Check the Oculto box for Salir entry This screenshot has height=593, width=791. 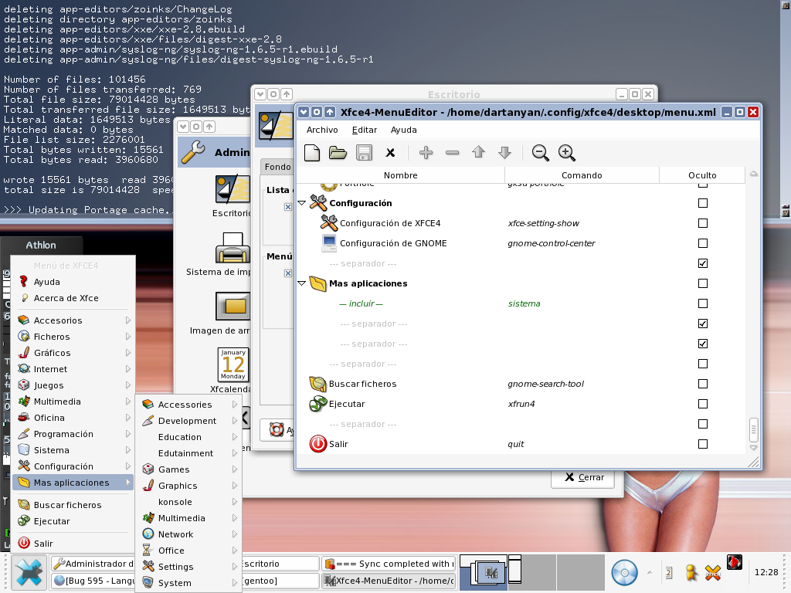[x=702, y=444]
